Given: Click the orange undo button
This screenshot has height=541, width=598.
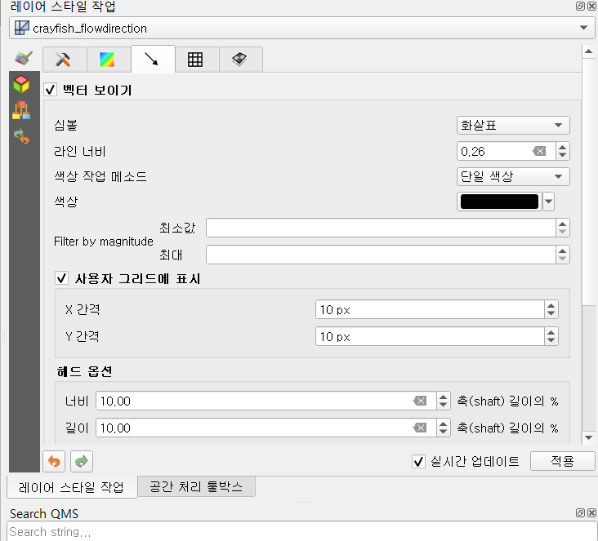Looking at the screenshot, I should pyautogui.click(x=54, y=461).
